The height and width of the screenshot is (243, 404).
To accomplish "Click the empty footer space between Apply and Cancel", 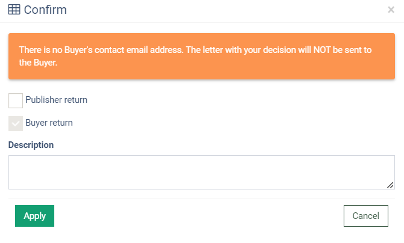I will click(x=199, y=216).
